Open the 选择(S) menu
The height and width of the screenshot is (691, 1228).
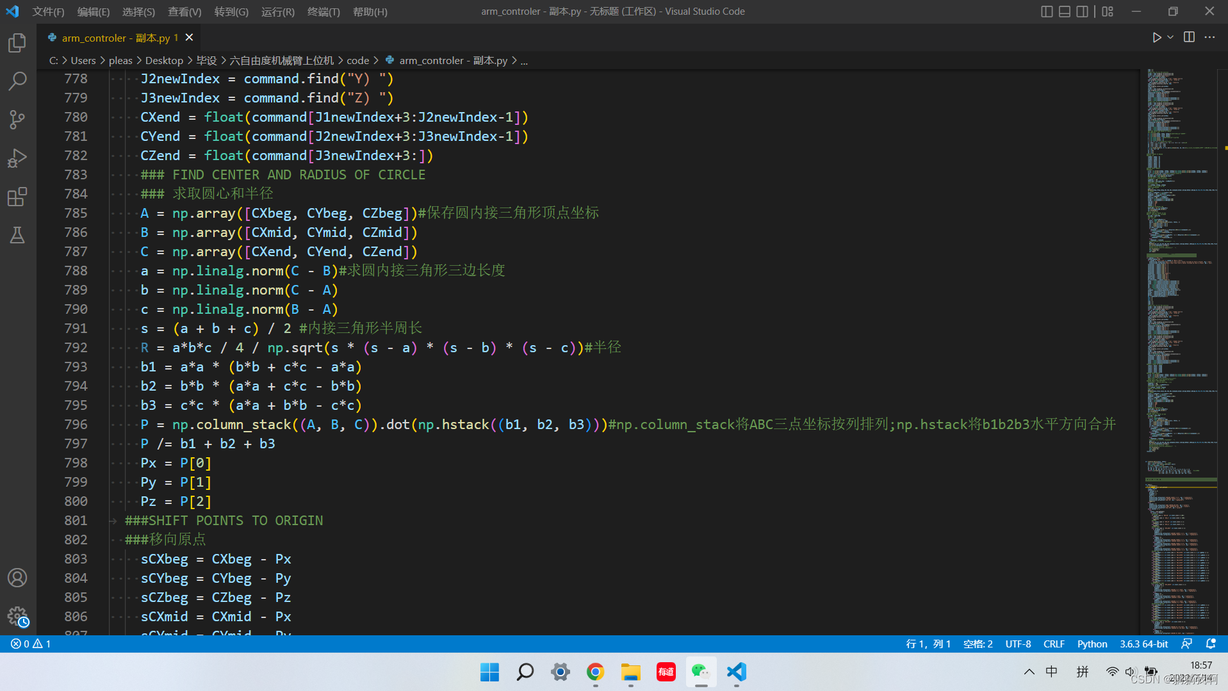pyautogui.click(x=138, y=12)
